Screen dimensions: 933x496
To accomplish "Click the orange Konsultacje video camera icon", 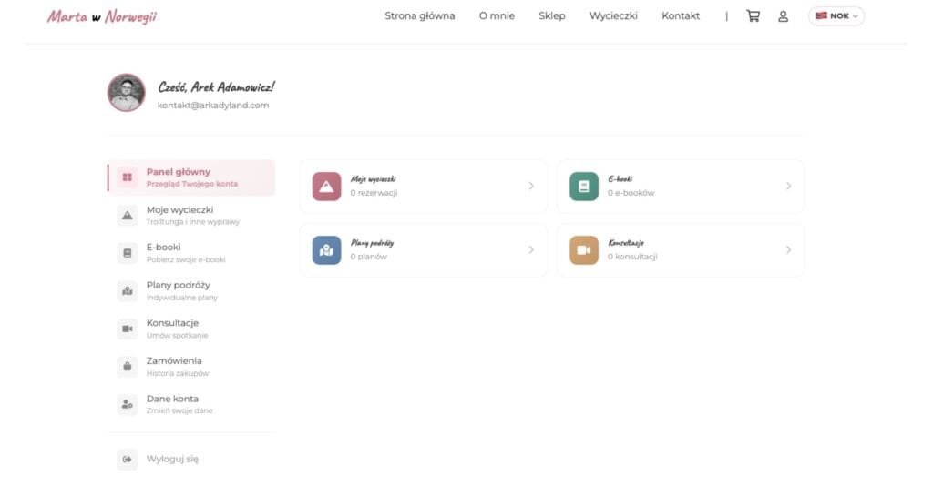I will pos(584,250).
